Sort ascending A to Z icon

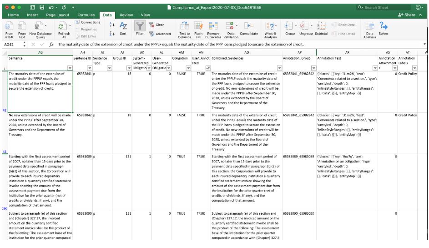[x=112, y=25]
